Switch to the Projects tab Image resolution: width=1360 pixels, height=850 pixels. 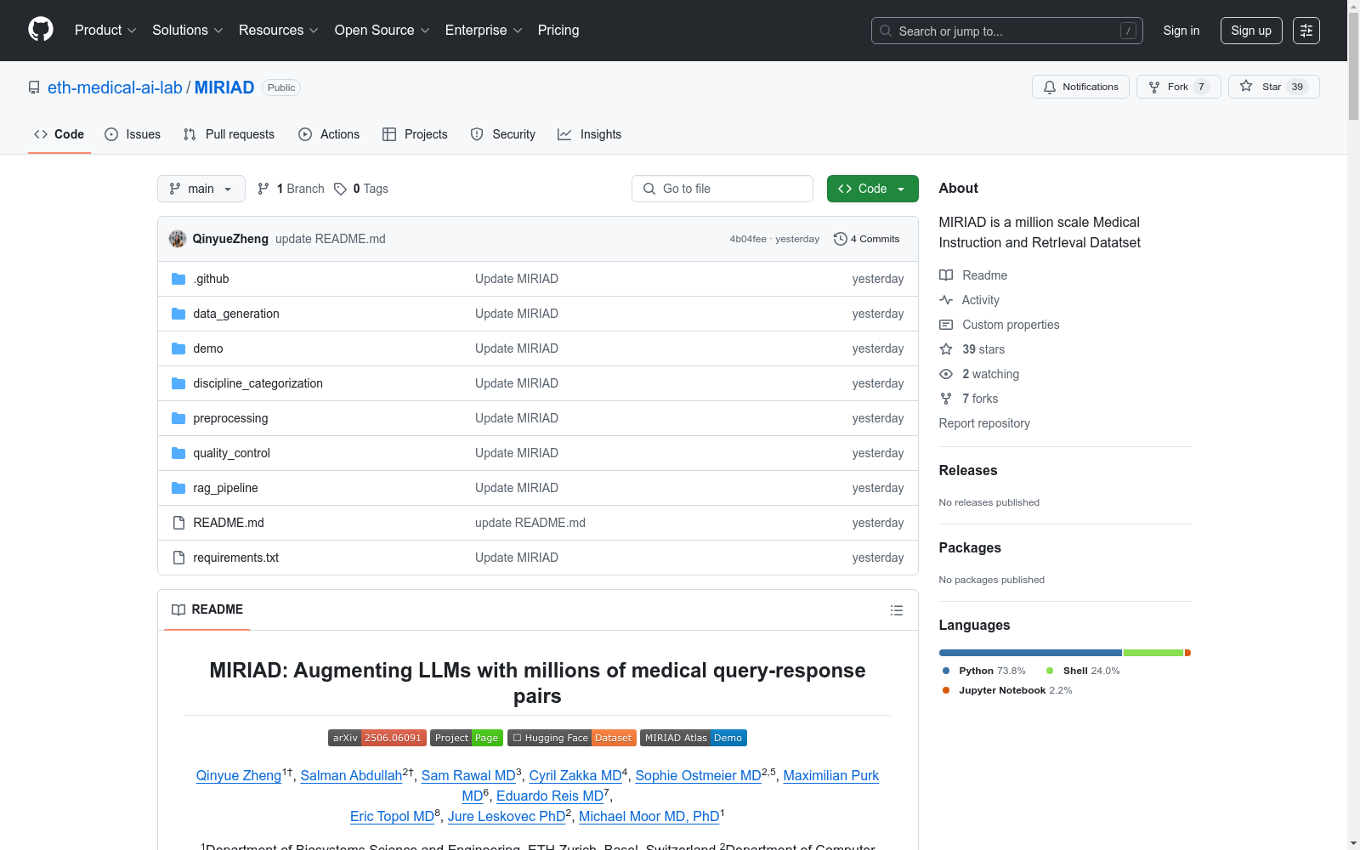pyautogui.click(x=415, y=134)
